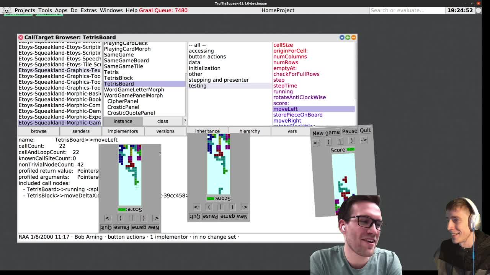The width and height of the screenshot is (490, 275).
Task: Select the SameGameBoard class
Action: pyautogui.click(x=126, y=60)
